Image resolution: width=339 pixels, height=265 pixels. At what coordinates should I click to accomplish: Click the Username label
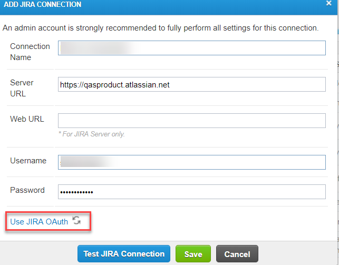(28, 161)
